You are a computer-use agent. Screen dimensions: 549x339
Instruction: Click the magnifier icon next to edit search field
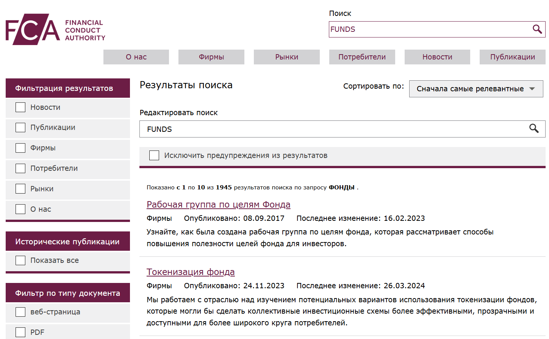tap(534, 129)
